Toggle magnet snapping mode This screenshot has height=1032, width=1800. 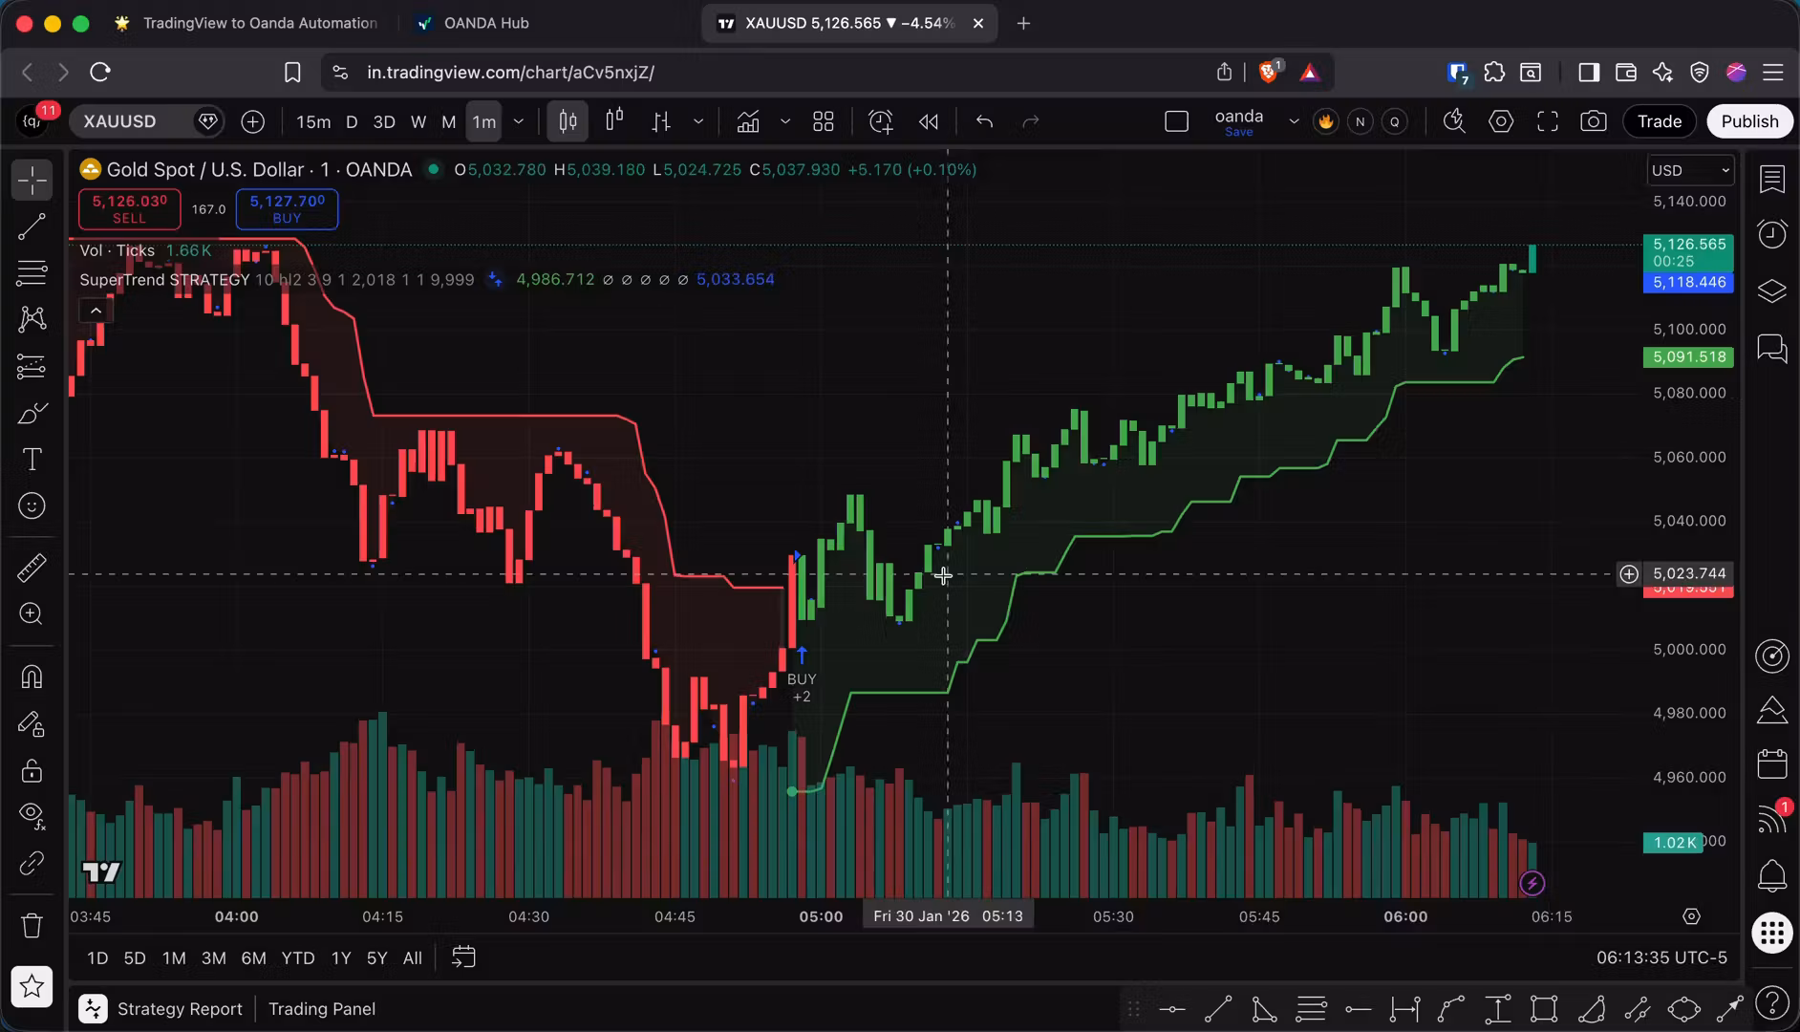click(32, 676)
